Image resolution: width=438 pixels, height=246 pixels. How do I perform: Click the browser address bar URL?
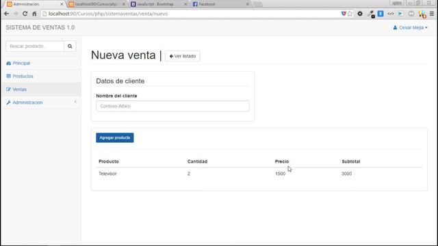click(108, 14)
